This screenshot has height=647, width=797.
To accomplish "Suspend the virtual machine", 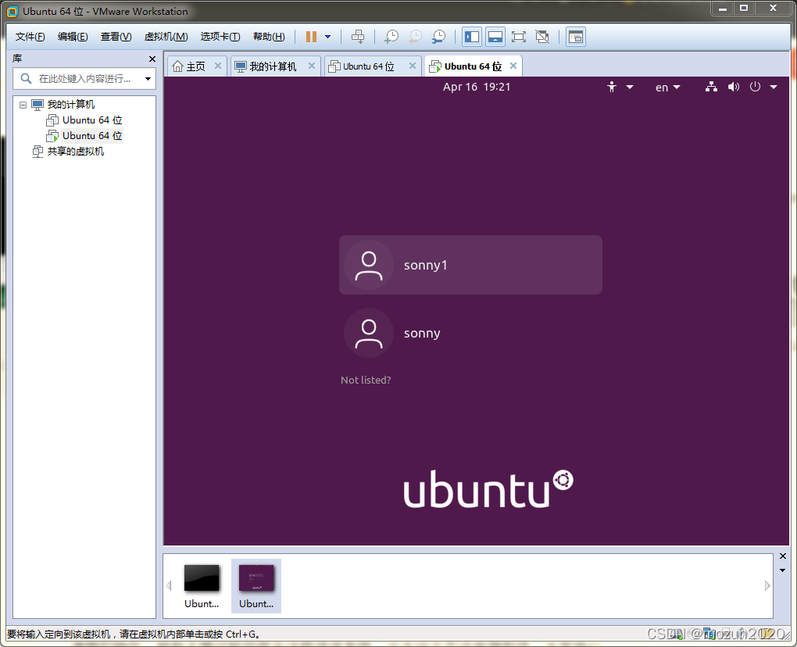I will pos(310,36).
